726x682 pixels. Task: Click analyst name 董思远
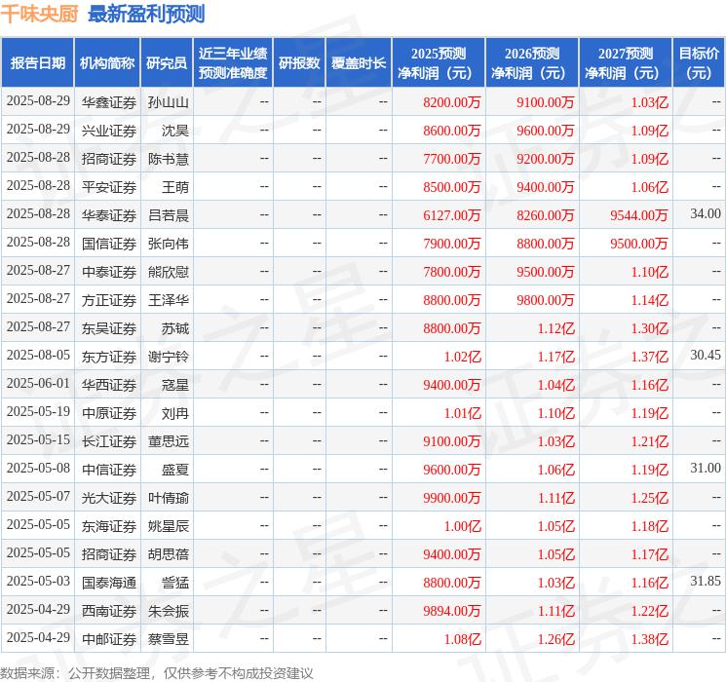coord(168,441)
